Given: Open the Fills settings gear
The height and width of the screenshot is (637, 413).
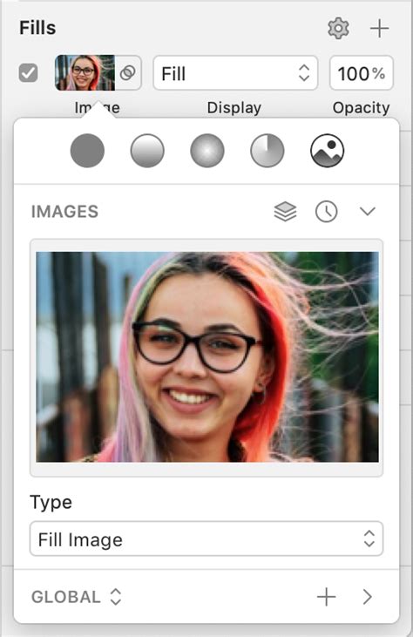Looking at the screenshot, I should tap(338, 29).
